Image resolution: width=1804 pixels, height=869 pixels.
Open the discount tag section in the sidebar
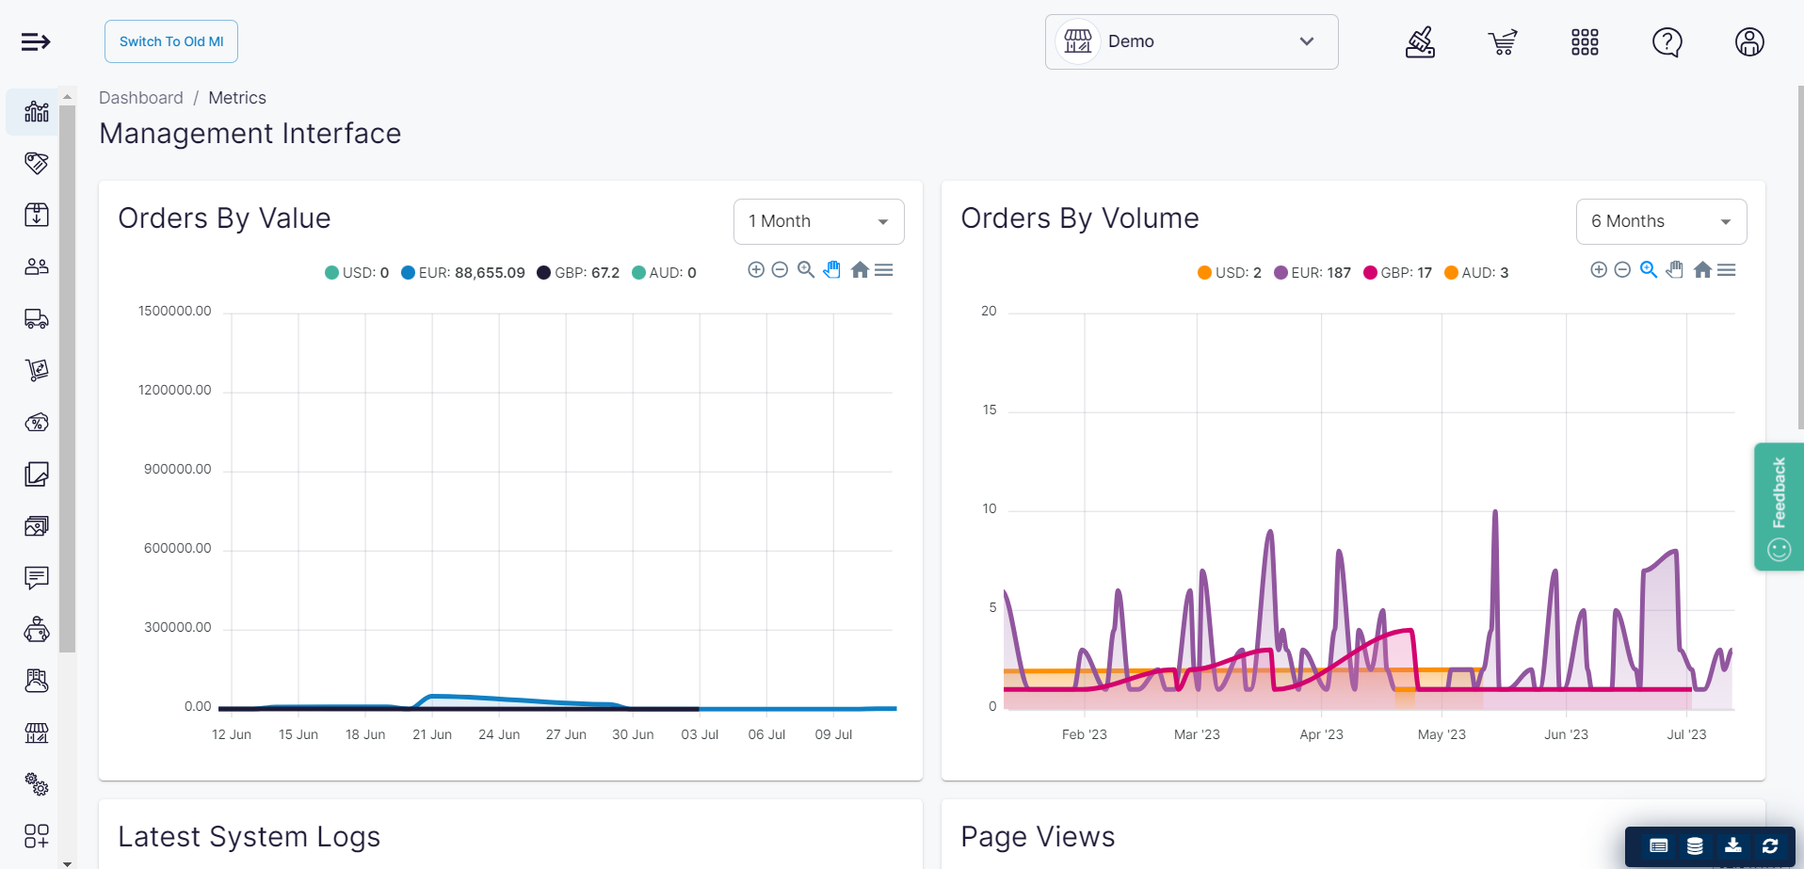[36, 163]
